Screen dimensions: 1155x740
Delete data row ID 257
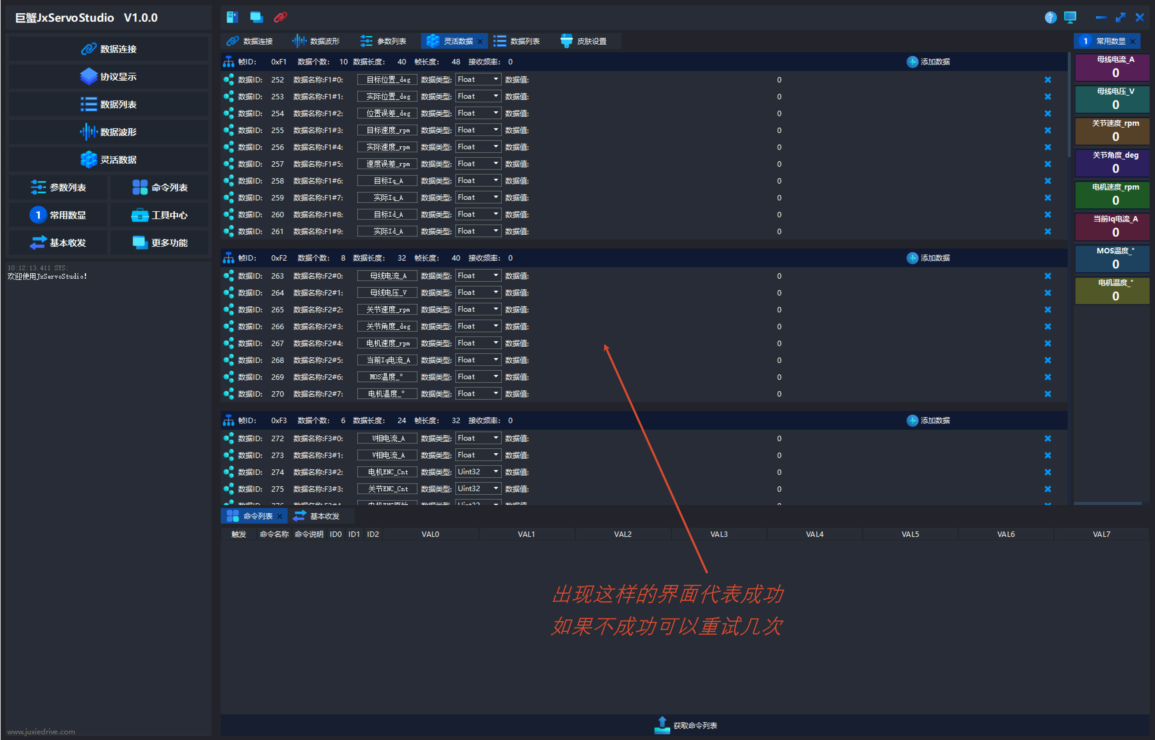(1048, 164)
